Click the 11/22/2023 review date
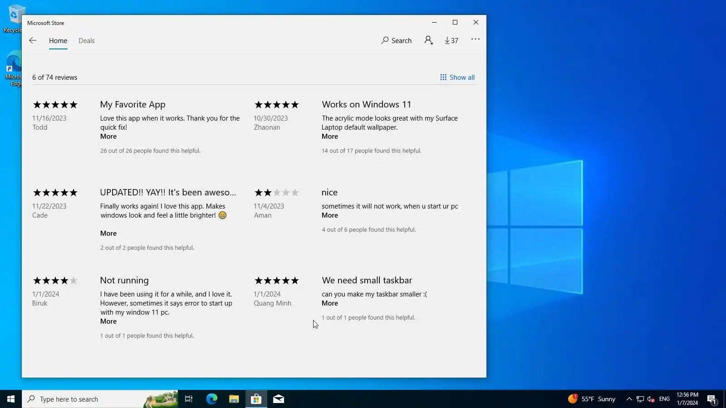 click(x=49, y=206)
